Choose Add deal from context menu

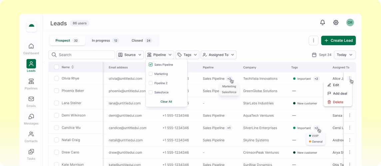click(340, 94)
